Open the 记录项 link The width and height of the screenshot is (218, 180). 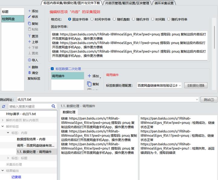tap(16, 177)
